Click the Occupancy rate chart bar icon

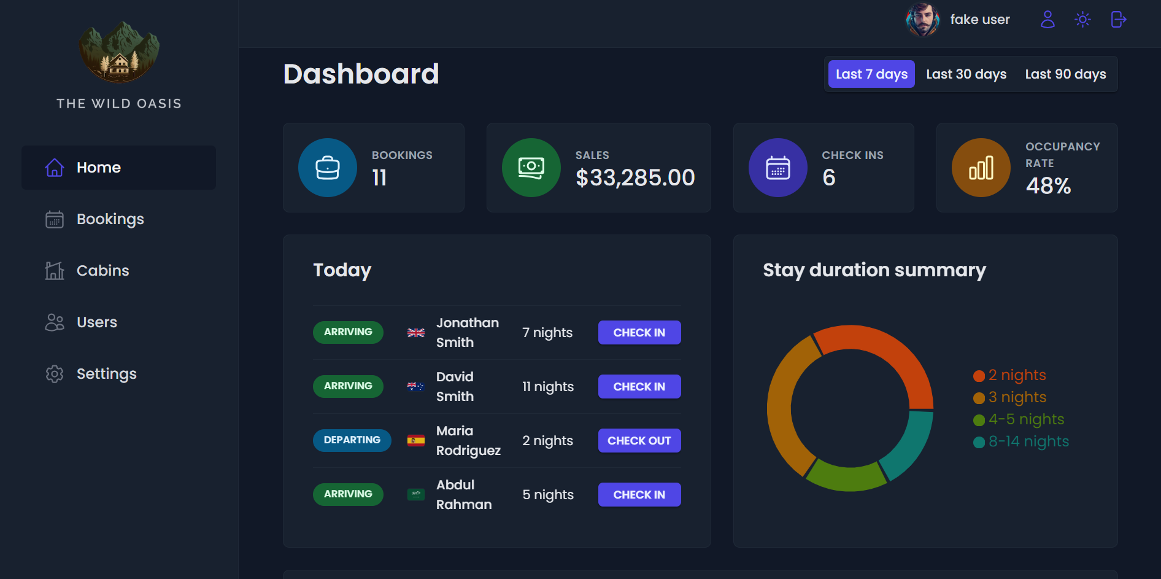(981, 168)
